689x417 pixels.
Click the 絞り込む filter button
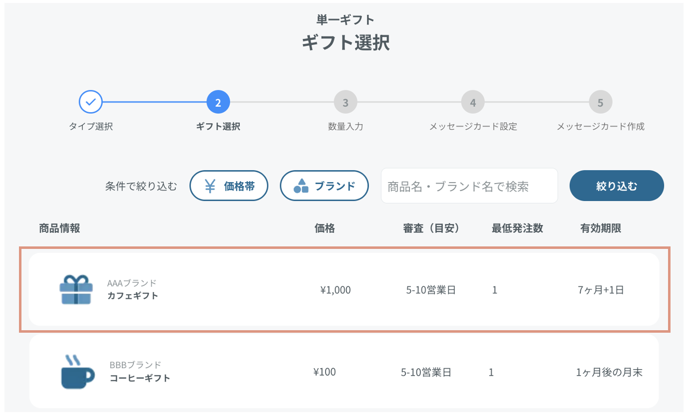(x=617, y=186)
